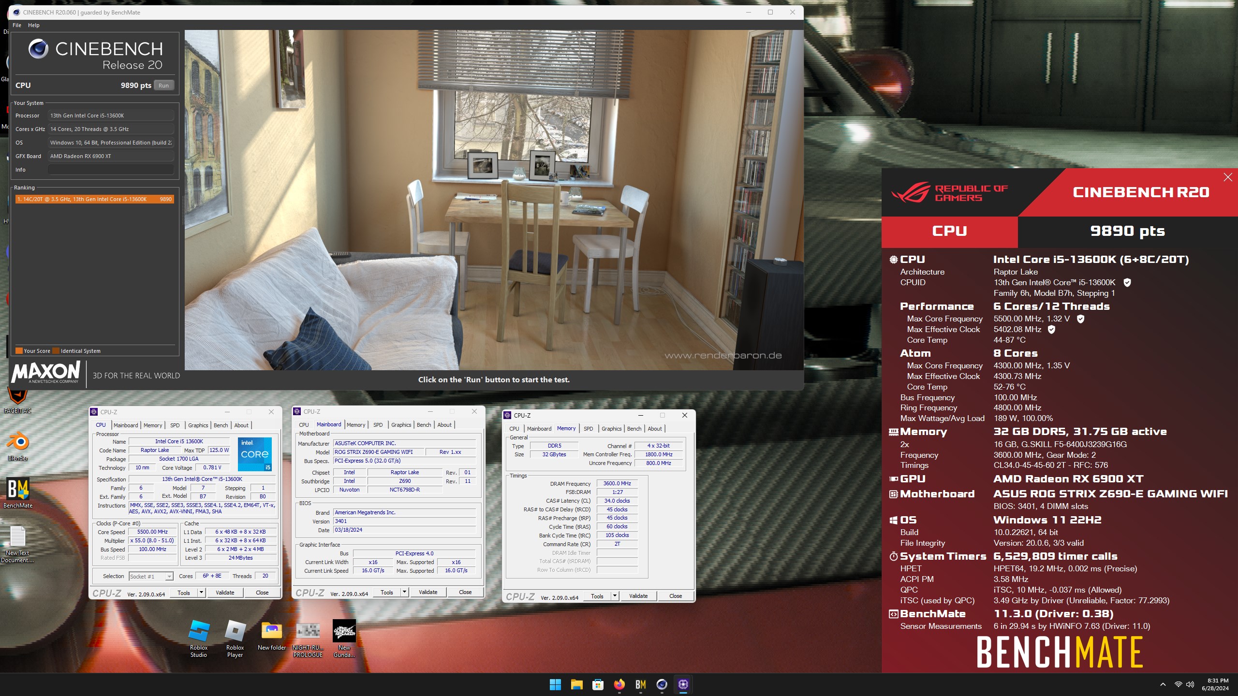Viewport: 1238px width, 696px height.
Task: Open Mainboard tab in first CPU-Z window
Action: coord(126,425)
